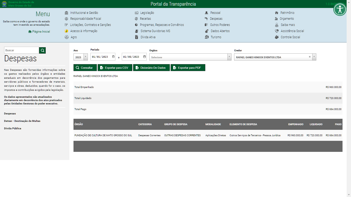
Task: Open the Patrimônio menu item
Action: (287, 13)
